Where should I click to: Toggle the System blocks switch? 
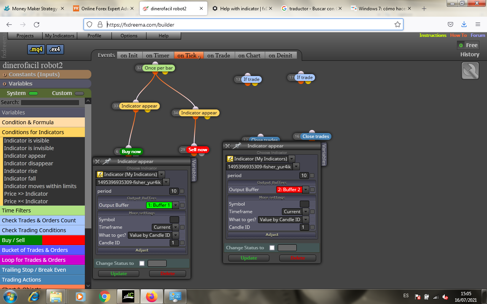pos(33,93)
